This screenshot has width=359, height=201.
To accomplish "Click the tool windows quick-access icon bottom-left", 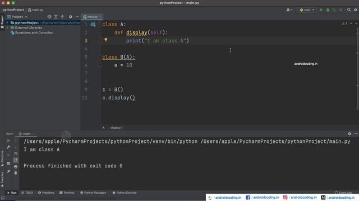I will pos(2,198).
